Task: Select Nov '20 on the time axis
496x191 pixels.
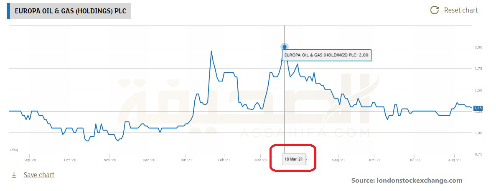Action: (x=109, y=160)
